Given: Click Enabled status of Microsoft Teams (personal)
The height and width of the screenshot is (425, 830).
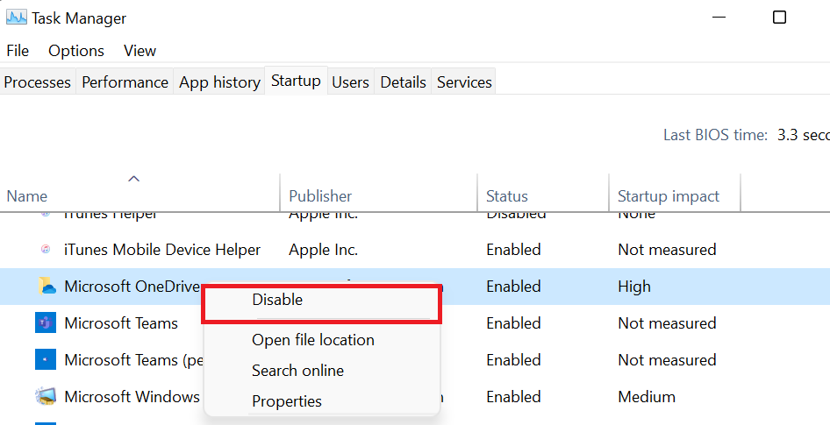Looking at the screenshot, I should click(513, 360).
